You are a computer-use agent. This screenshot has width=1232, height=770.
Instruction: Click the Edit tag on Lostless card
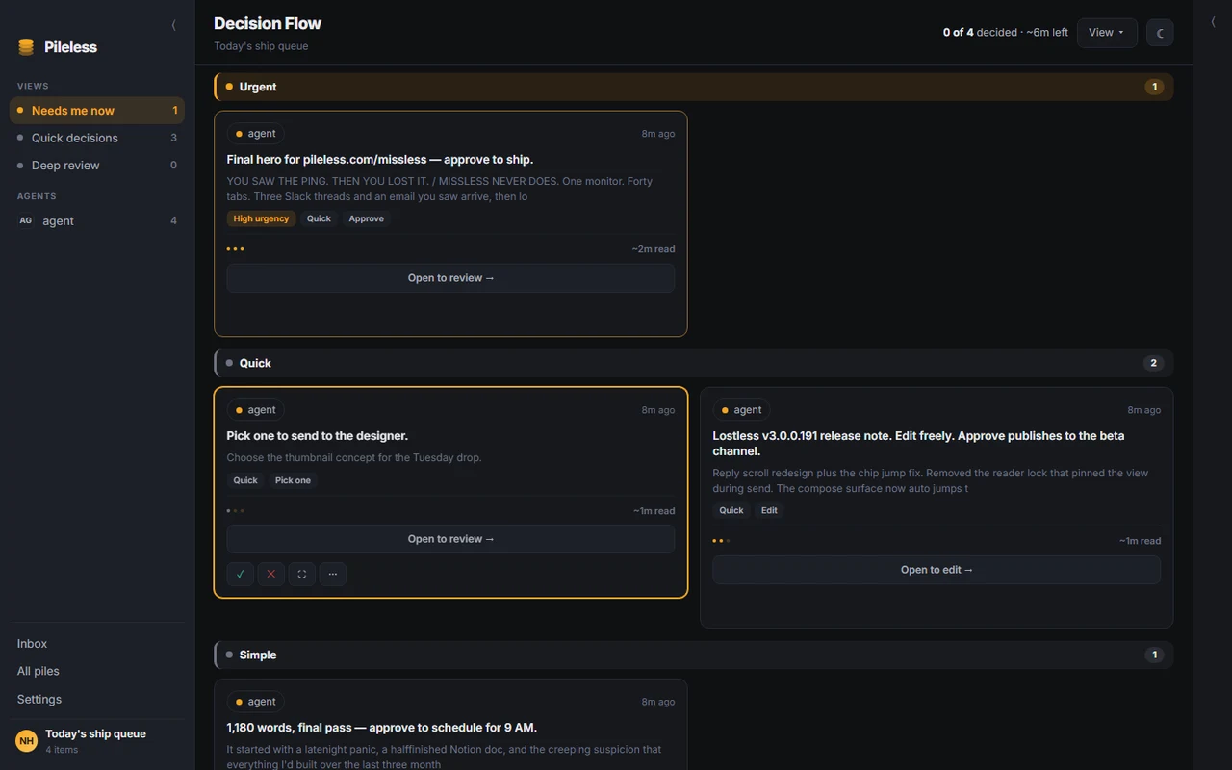(769, 510)
